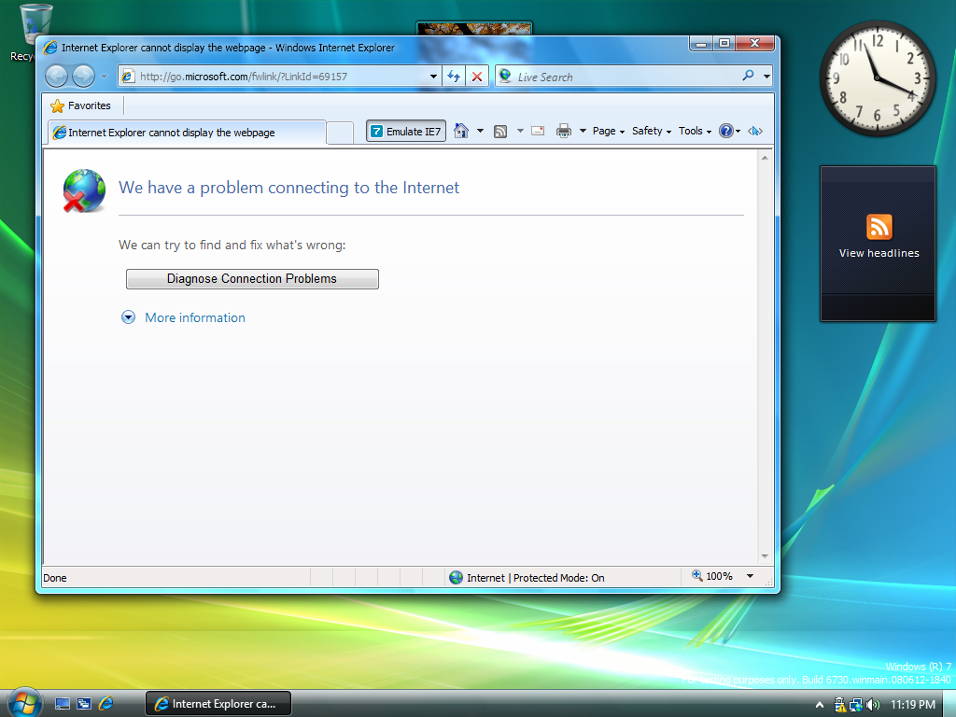The image size is (956, 717).
Task: Click the Read Mail icon
Action: 538,131
